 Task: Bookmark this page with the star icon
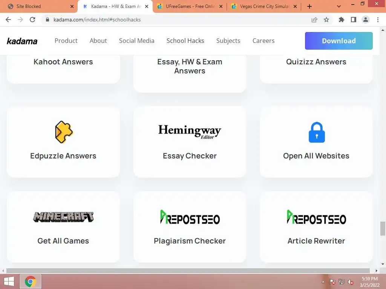[326, 20]
